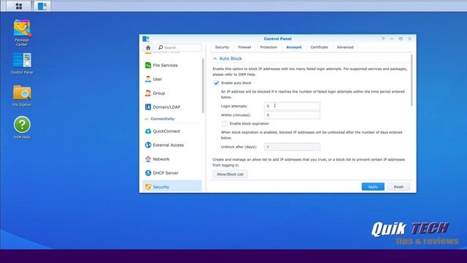Click the Reset button
This screenshot has height=263, width=467.
click(x=398, y=187)
